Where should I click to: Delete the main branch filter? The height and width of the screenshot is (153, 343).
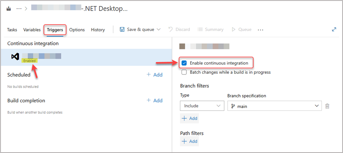point(327,106)
